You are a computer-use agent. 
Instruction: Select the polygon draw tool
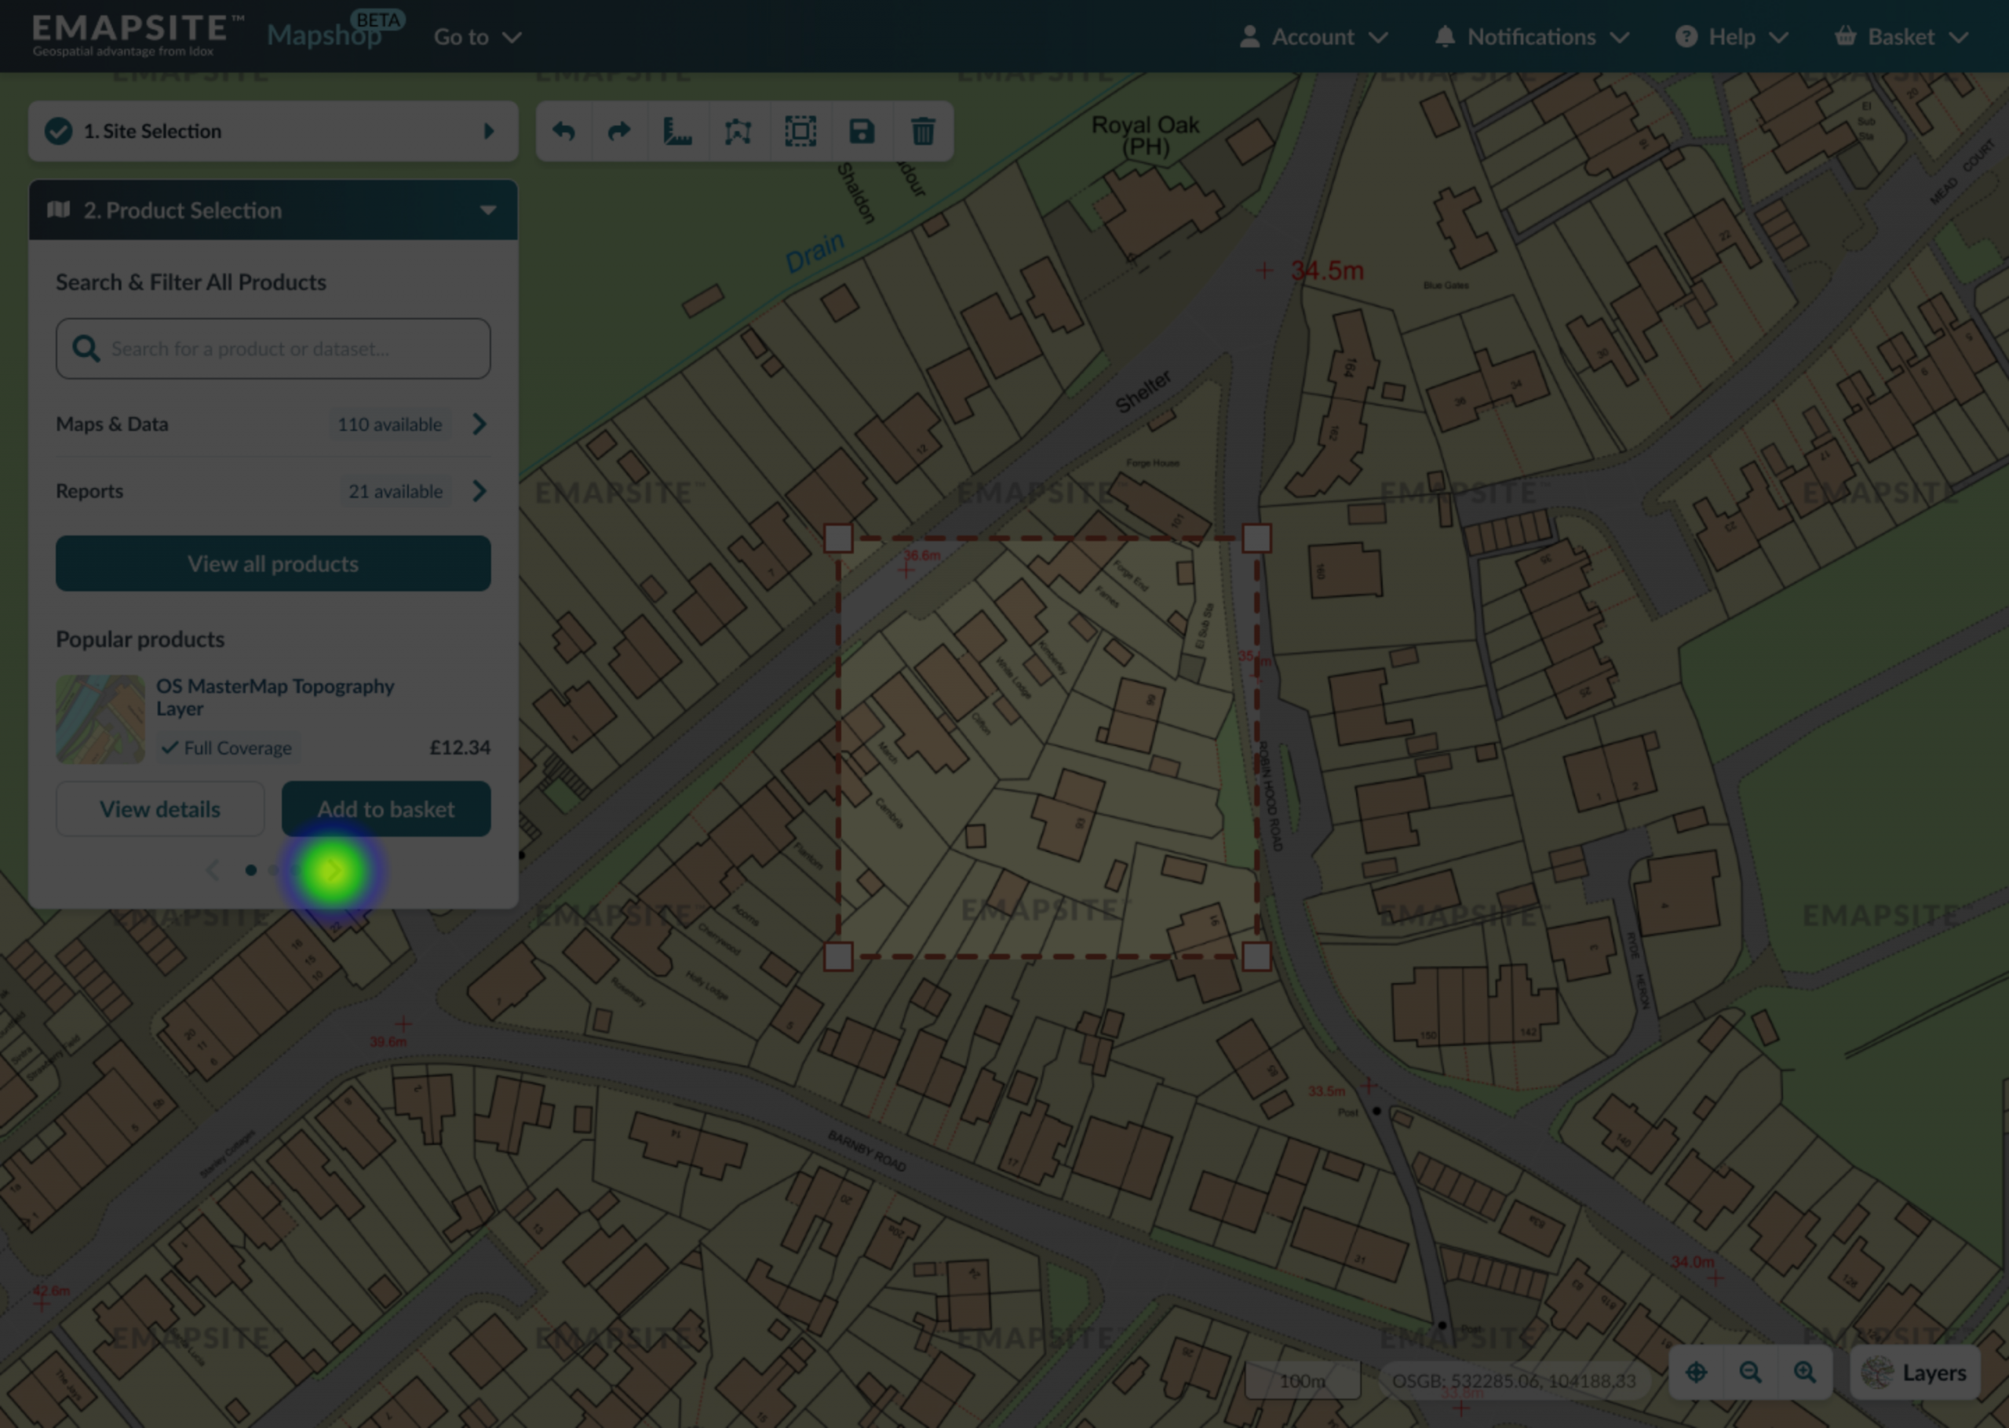click(738, 132)
